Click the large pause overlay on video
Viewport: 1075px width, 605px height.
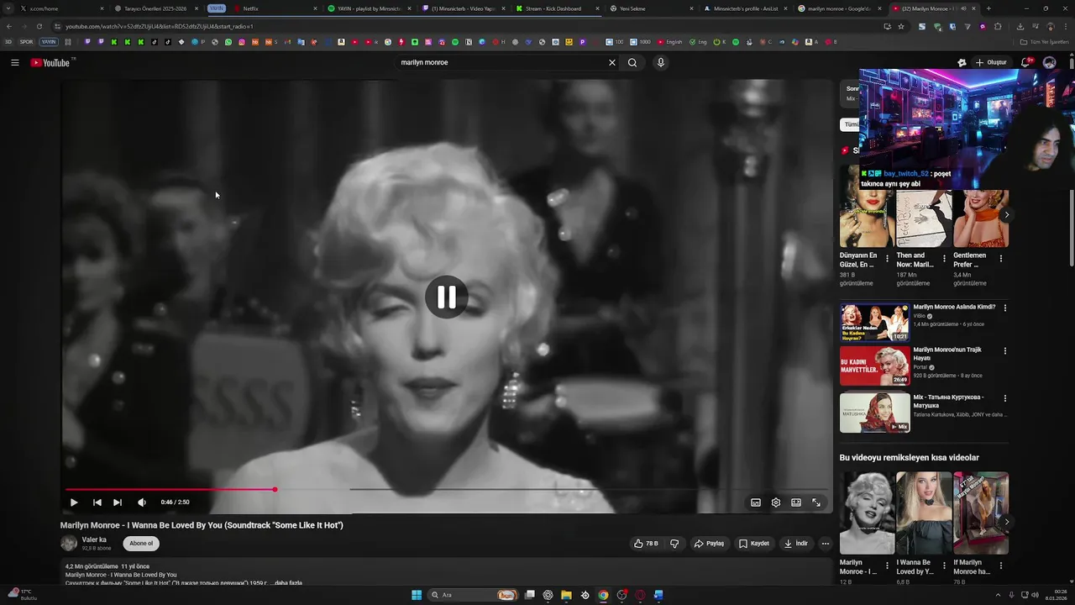(x=446, y=297)
